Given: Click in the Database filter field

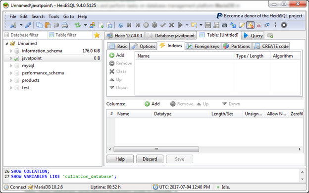Looking at the screenshot, I should tap(25, 35).
